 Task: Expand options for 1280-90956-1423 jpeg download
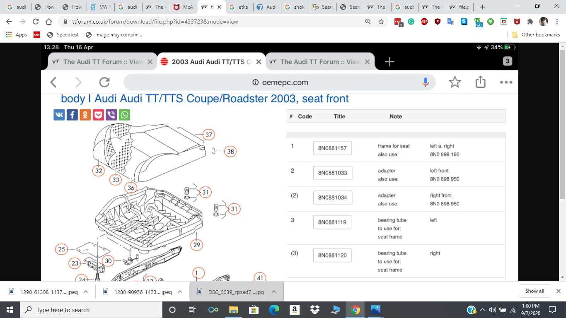pyautogui.click(x=180, y=291)
